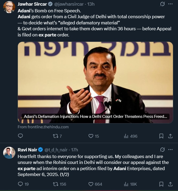Image resolution: width=178 pixels, height=191 pixels.
Task: Bookmark Ravi Nair's post
Action: (161, 184)
